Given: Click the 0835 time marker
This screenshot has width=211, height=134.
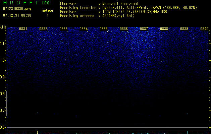Looking at the screenshot, I should coord(104,29).
